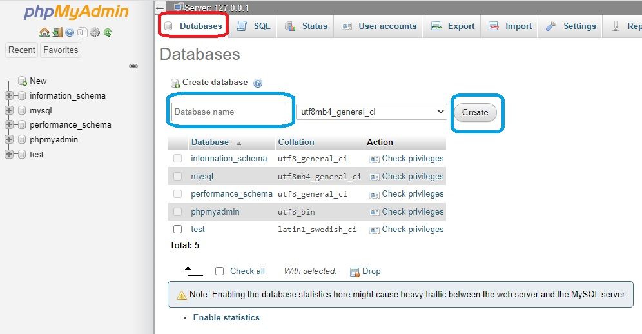This screenshot has height=334, width=642.
Task: Open performance_schema link in the database table
Action: [231, 194]
